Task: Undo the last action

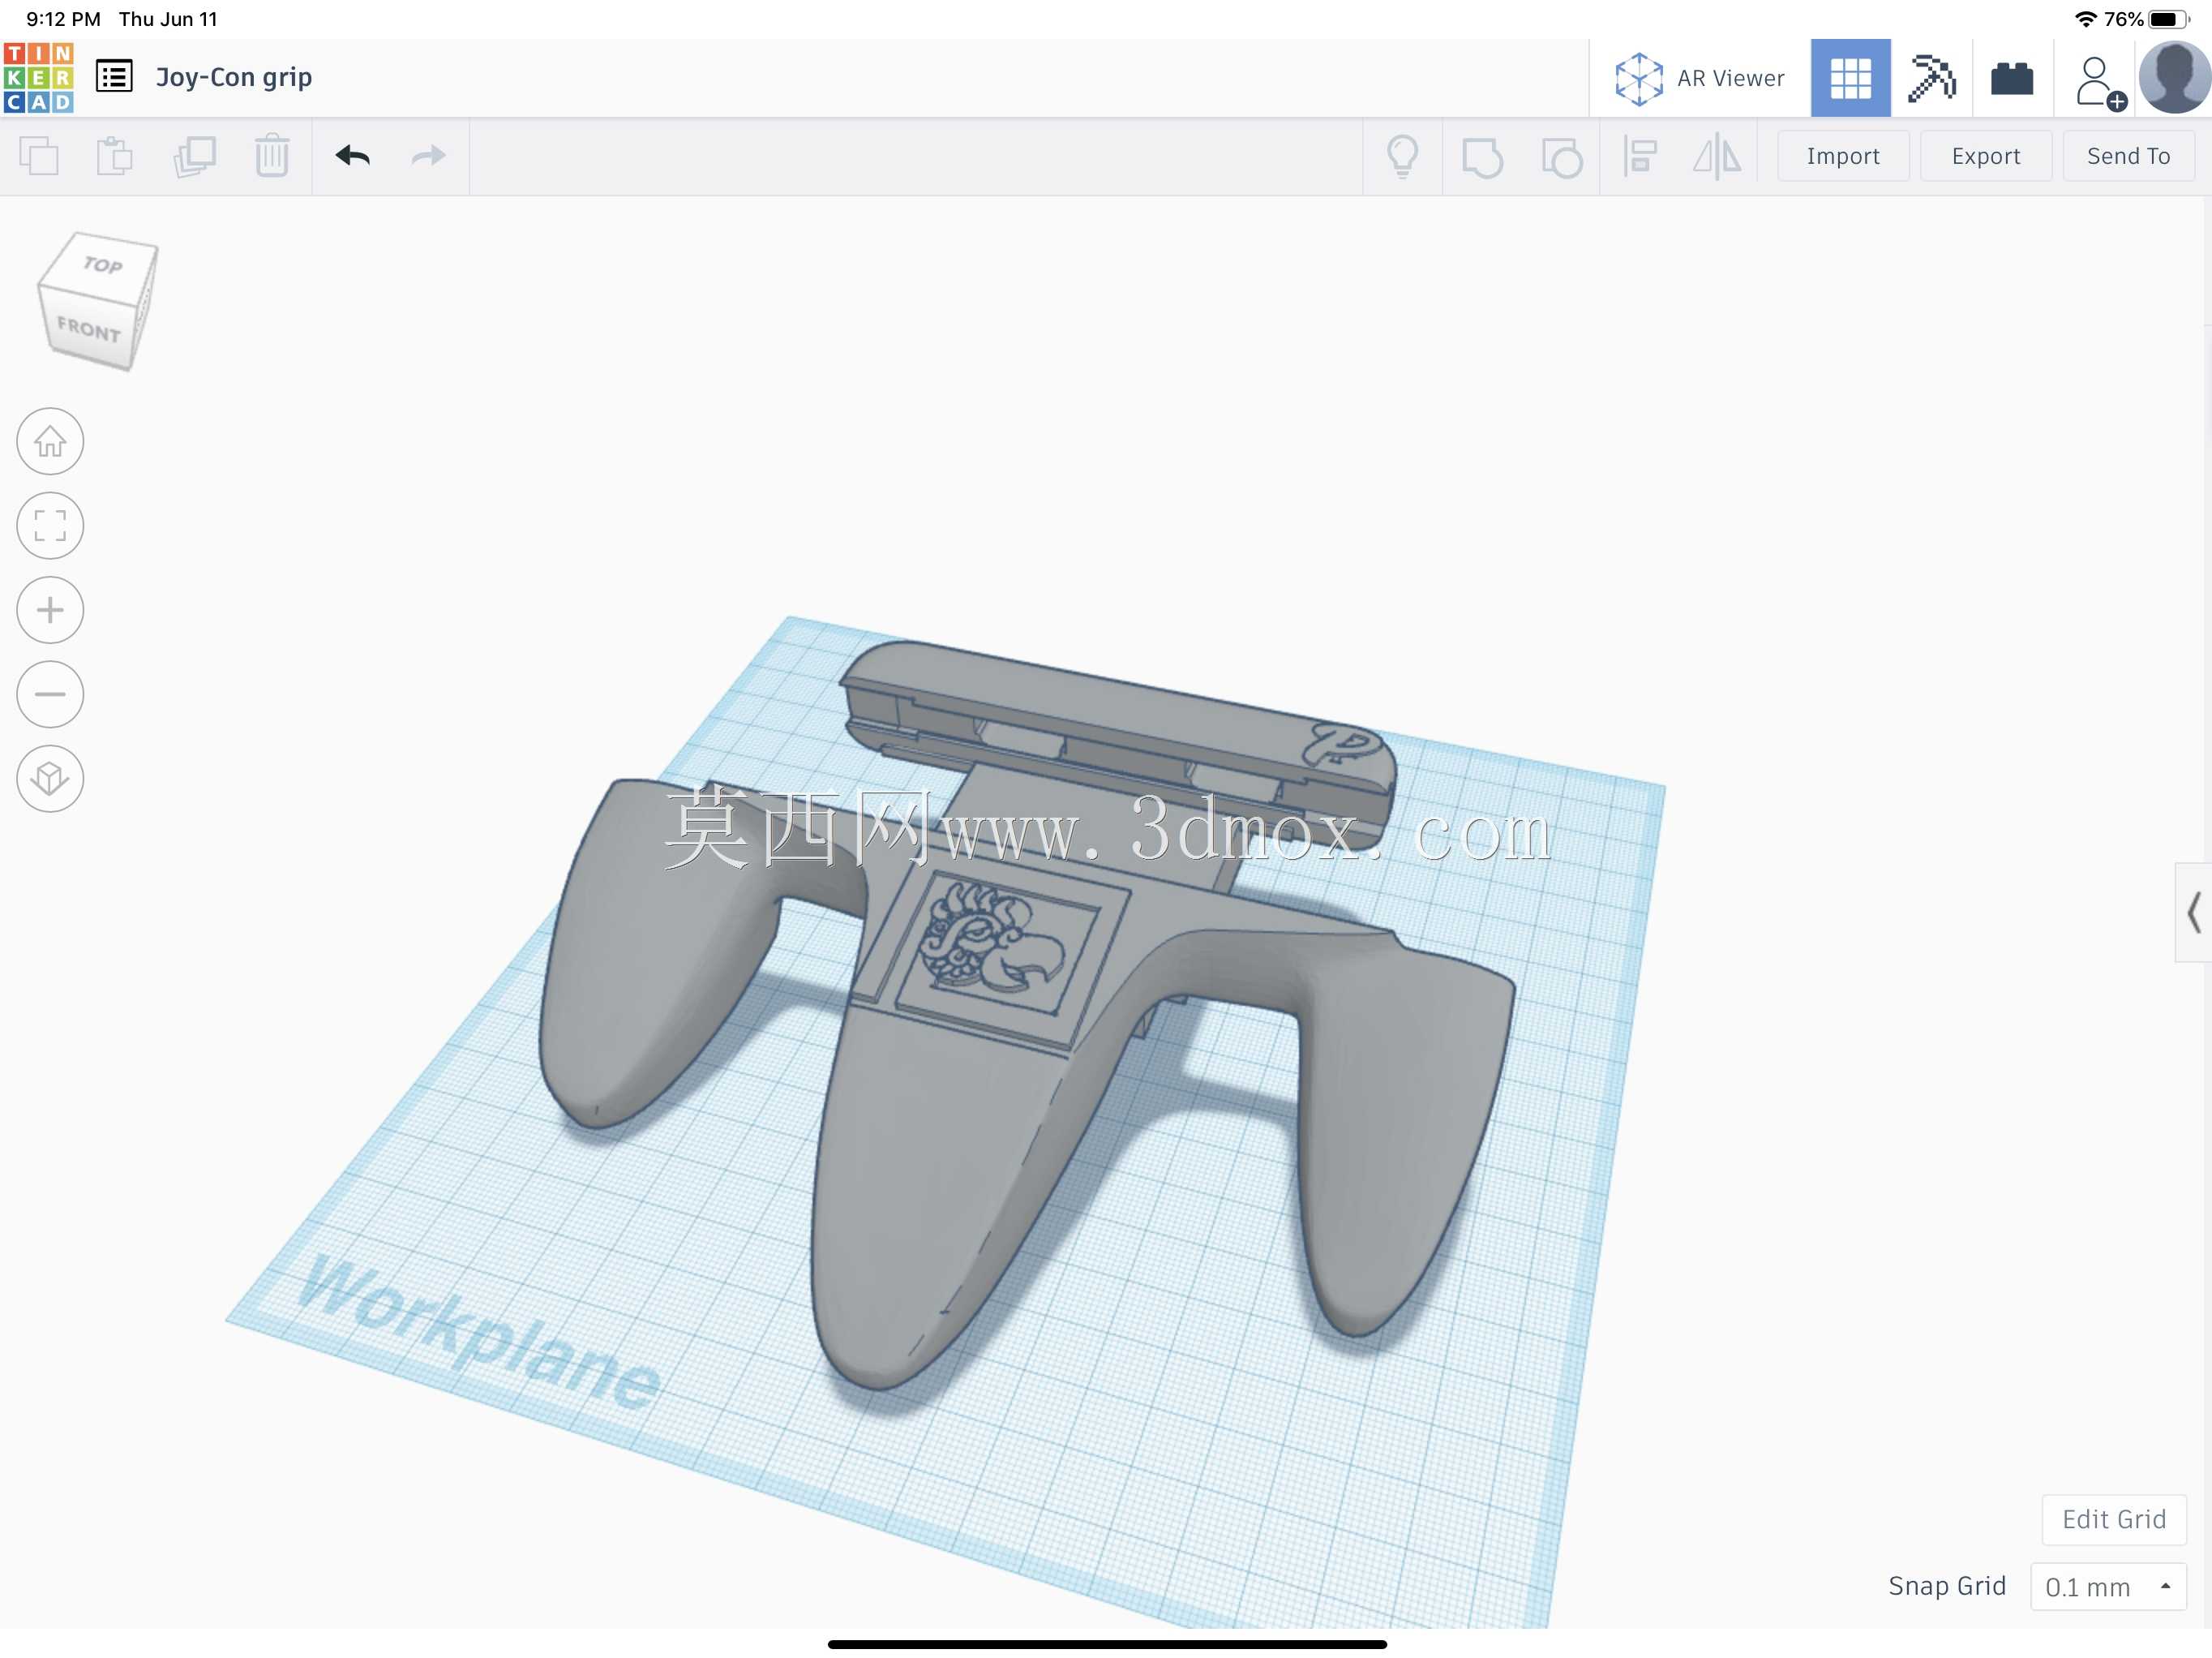Action: [x=352, y=155]
